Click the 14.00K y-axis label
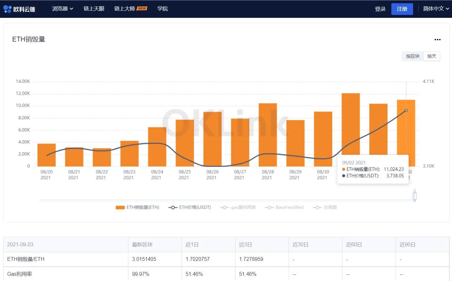This screenshot has width=452, height=281. pyautogui.click(x=23, y=81)
